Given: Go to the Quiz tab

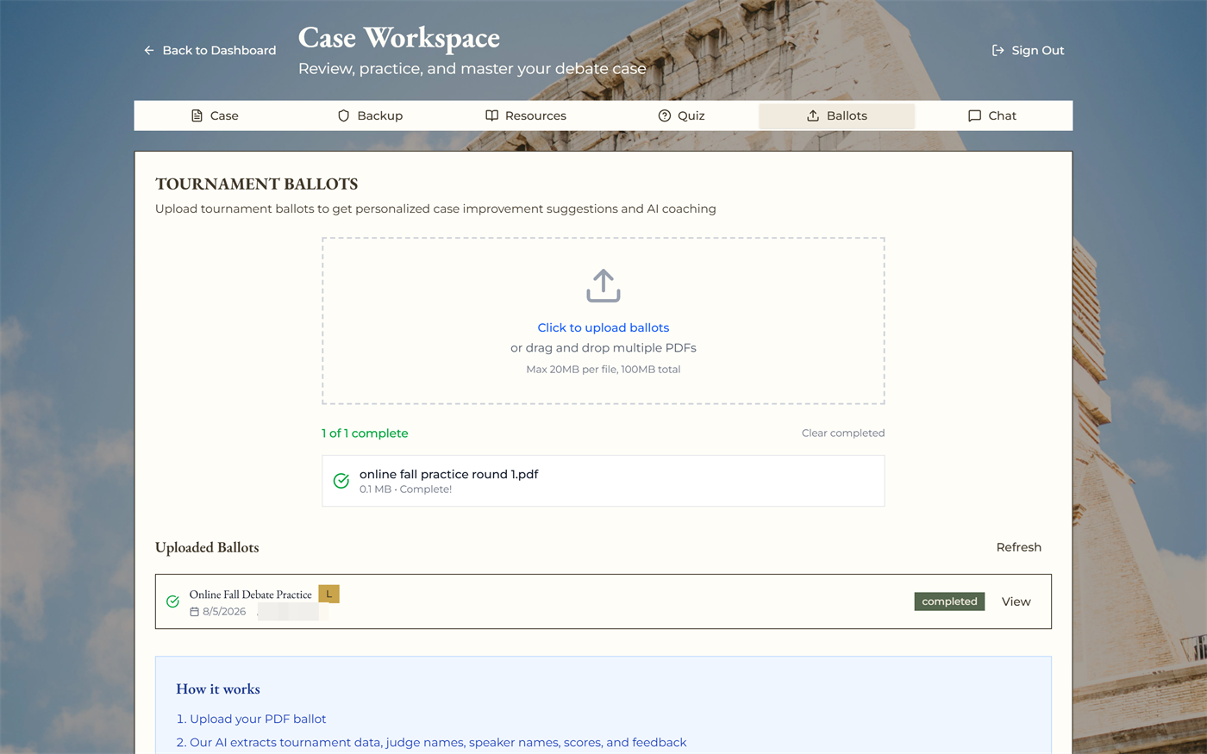Looking at the screenshot, I should point(681,115).
